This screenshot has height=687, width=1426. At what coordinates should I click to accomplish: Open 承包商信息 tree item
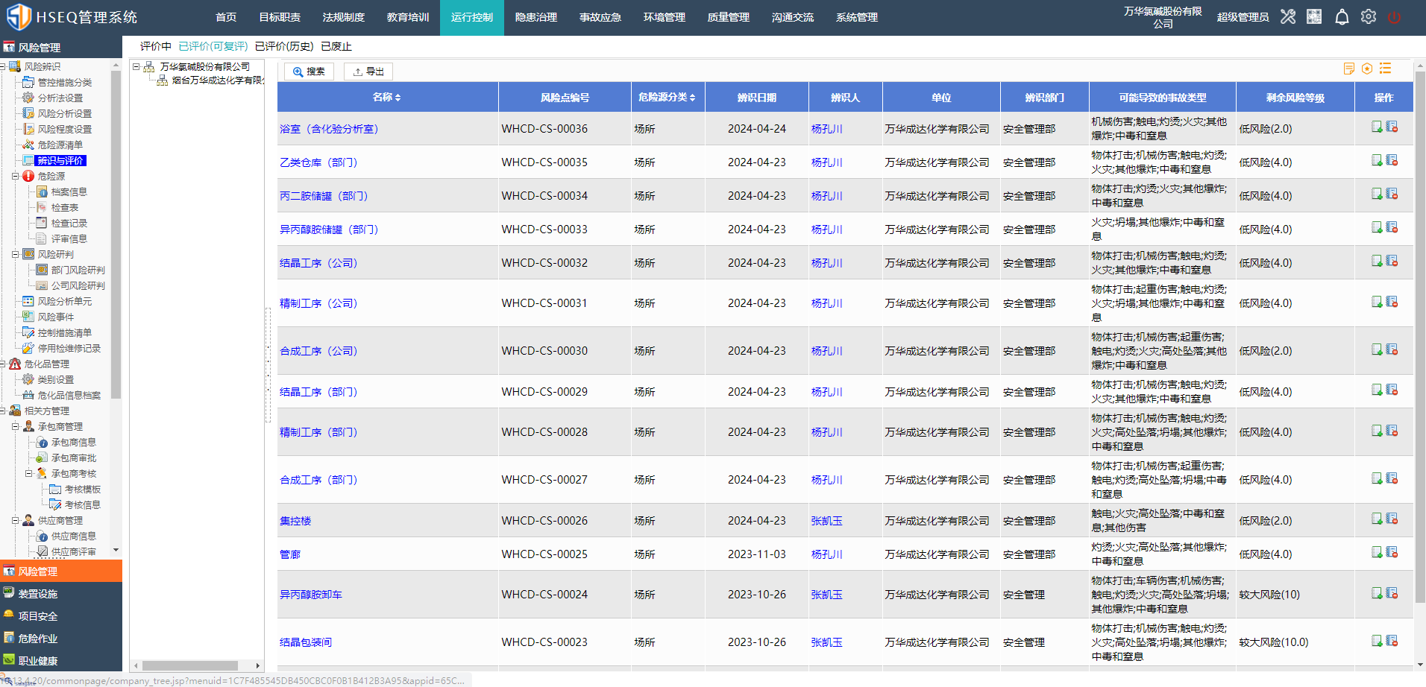(73, 443)
